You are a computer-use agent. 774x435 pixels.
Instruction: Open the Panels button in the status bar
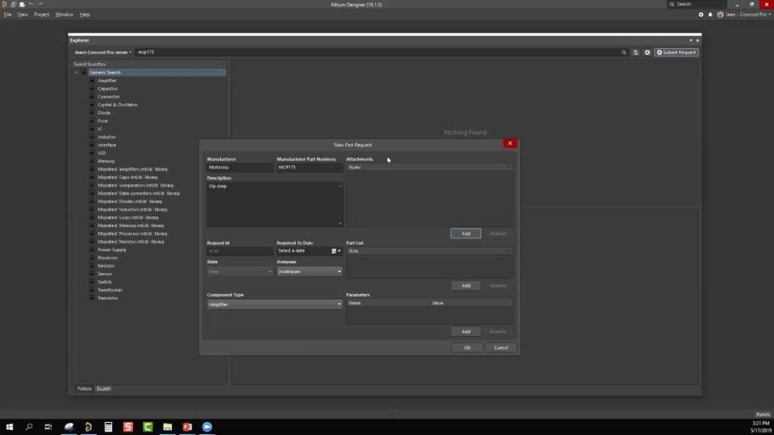763,414
